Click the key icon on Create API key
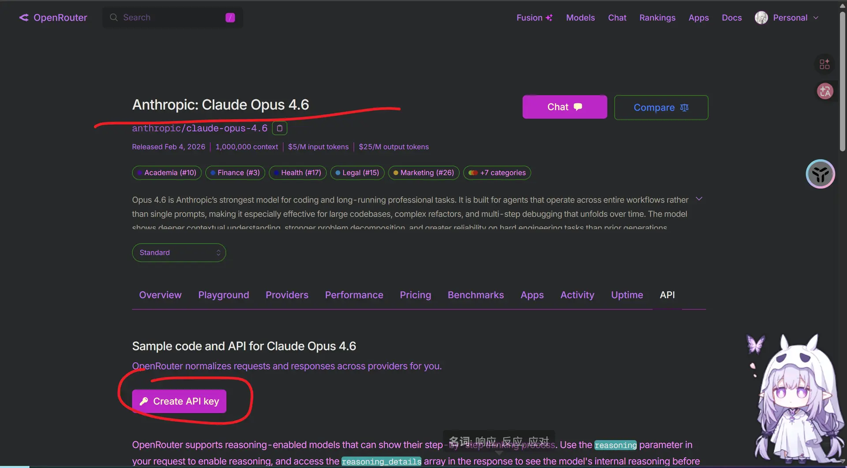 144,401
